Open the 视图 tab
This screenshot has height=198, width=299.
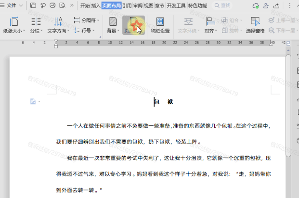coord(149,6)
